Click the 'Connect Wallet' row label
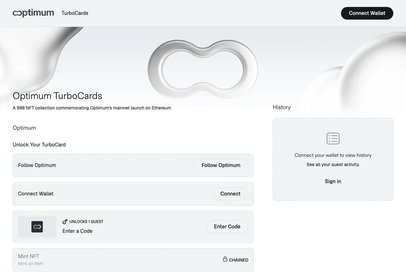 (36, 194)
